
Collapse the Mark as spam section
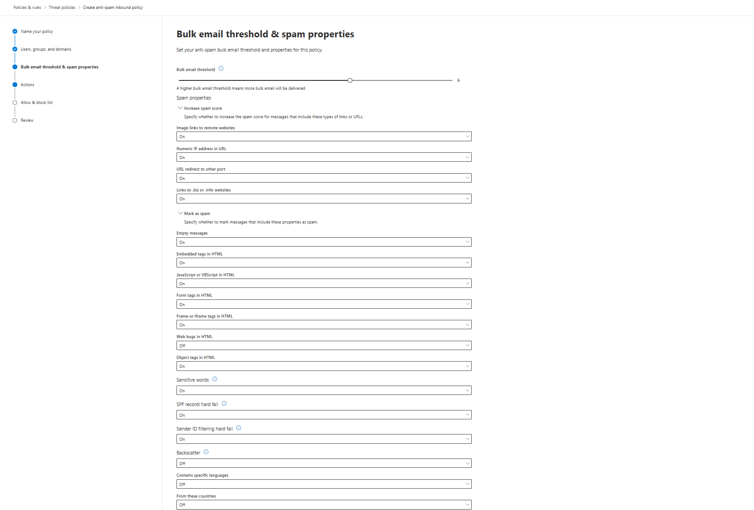[180, 213]
